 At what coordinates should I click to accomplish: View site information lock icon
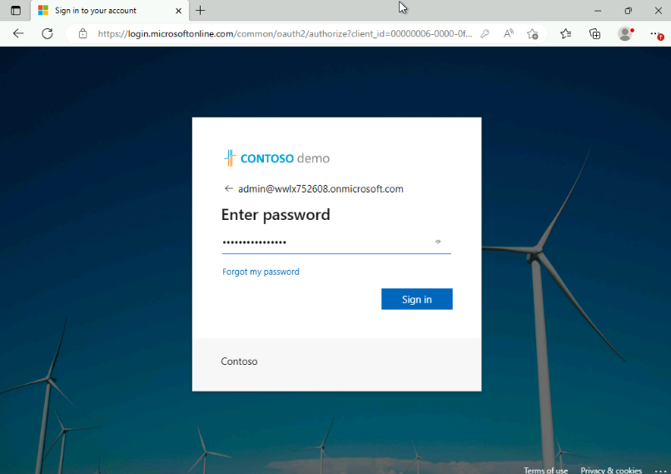pyautogui.click(x=82, y=34)
